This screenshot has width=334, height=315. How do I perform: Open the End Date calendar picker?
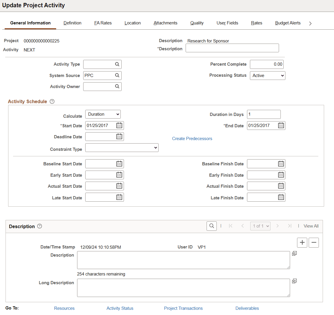coord(280,125)
